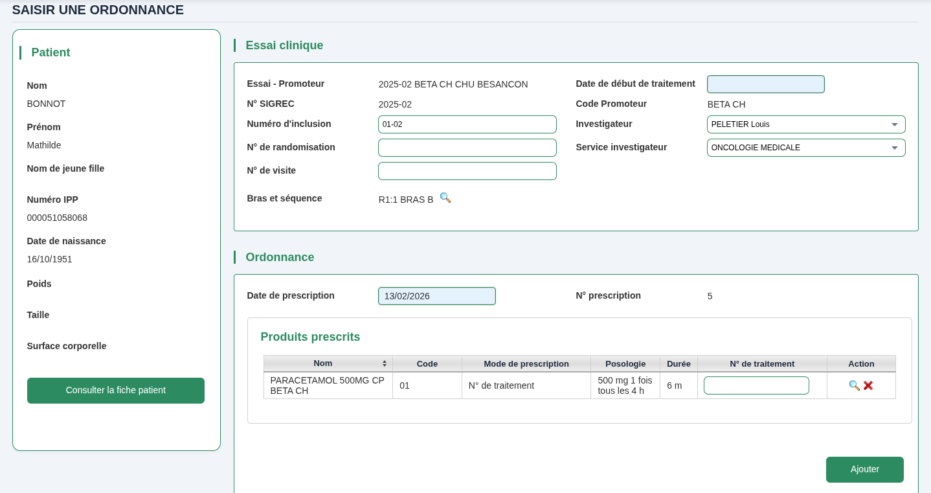Click the Consulter la fiche patient button
This screenshot has height=493, width=931.
[115, 391]
